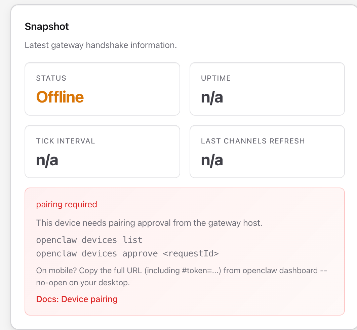357x330 pixels.
Task: Select the Latest gateway handshake information subtitle
Action: pyautogui.click(x=101, y=45)
